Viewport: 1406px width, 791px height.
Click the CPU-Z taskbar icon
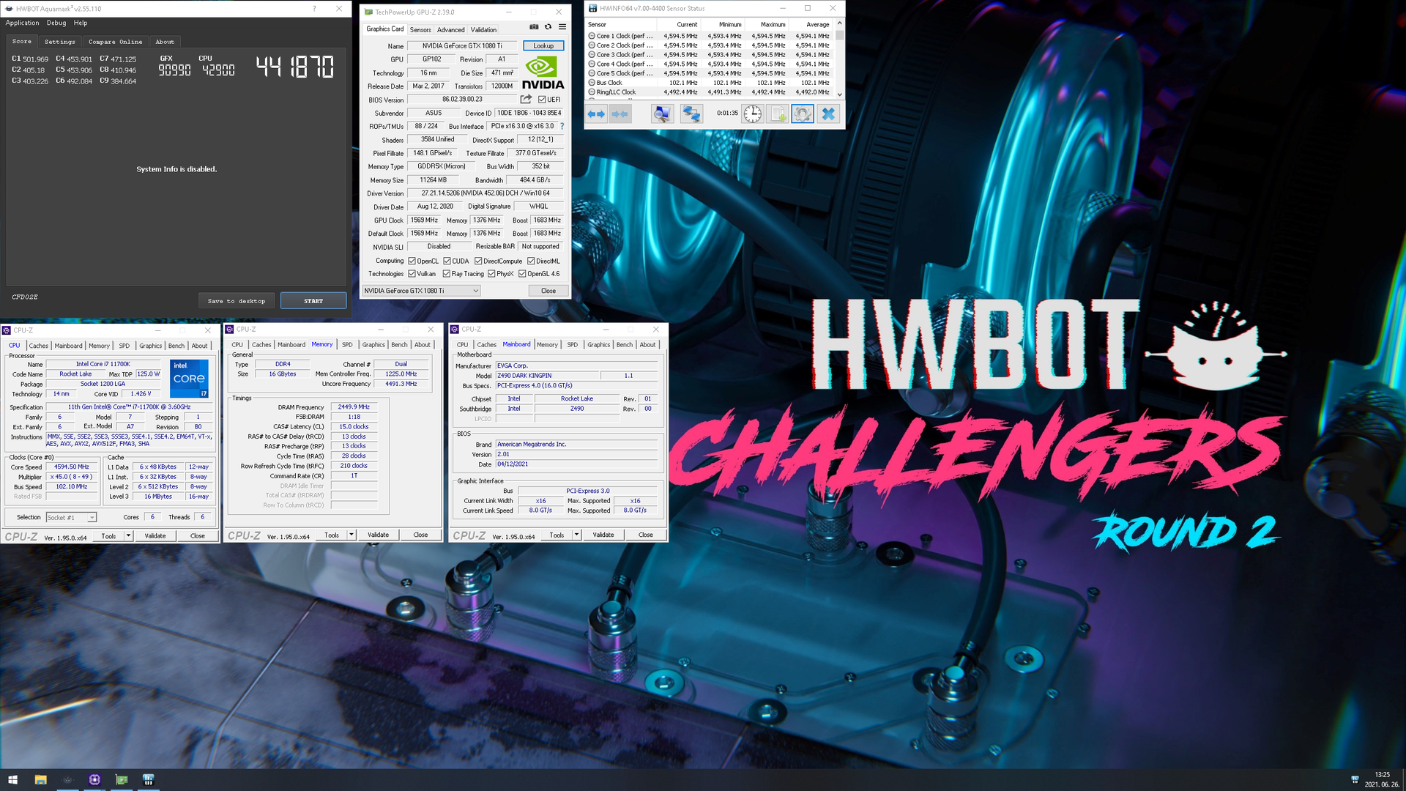click(94, 780)
